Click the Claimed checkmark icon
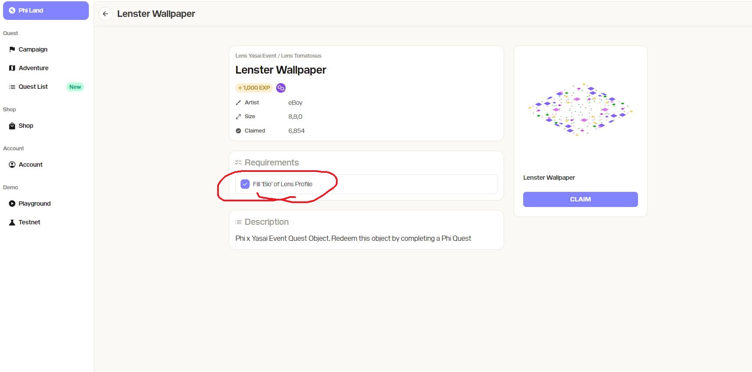Screen dimensions: 752x372 (x=238, y=131)
